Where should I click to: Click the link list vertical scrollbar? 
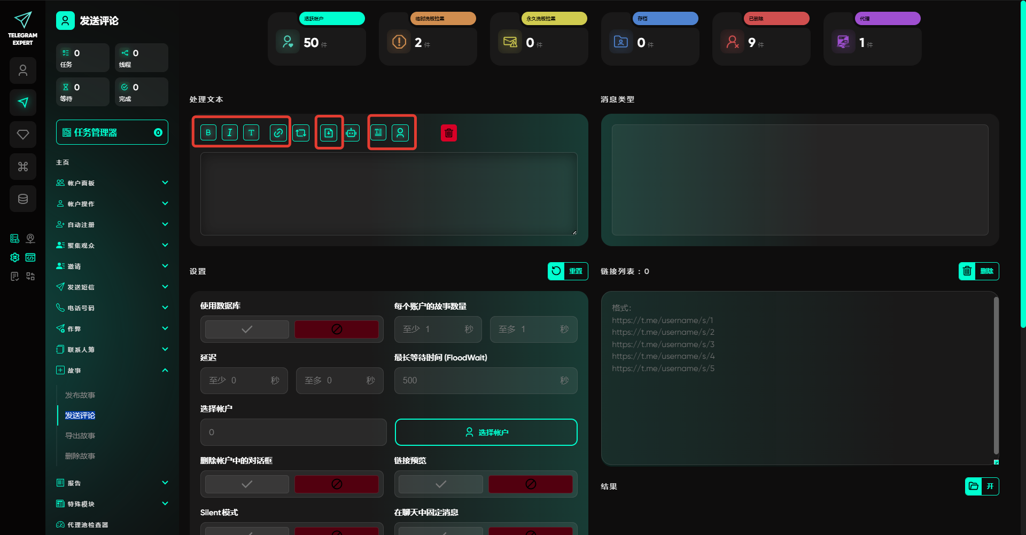(996, 374)
